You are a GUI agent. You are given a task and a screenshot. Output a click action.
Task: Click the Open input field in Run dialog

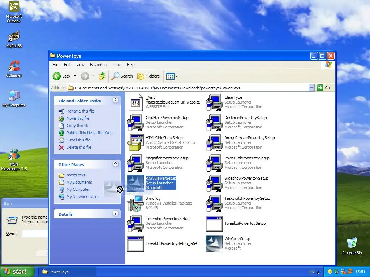pos(35,233)
